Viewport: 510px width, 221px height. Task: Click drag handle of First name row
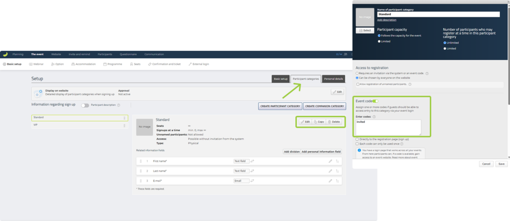(x=141, y=161)
